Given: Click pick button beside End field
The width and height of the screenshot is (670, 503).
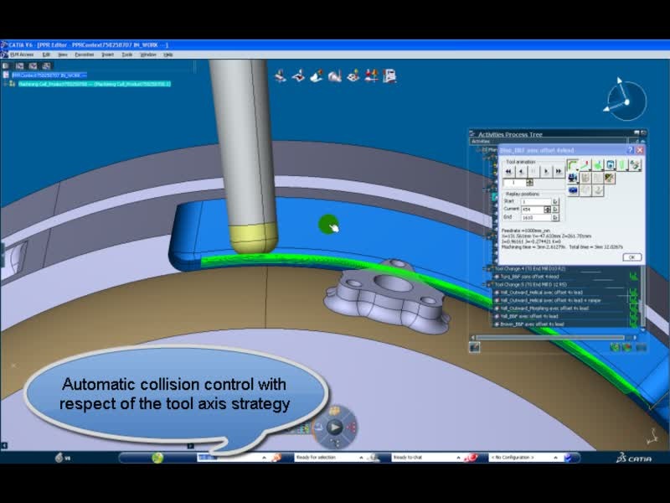Looking at the screenshot, I should pos(555,218).
